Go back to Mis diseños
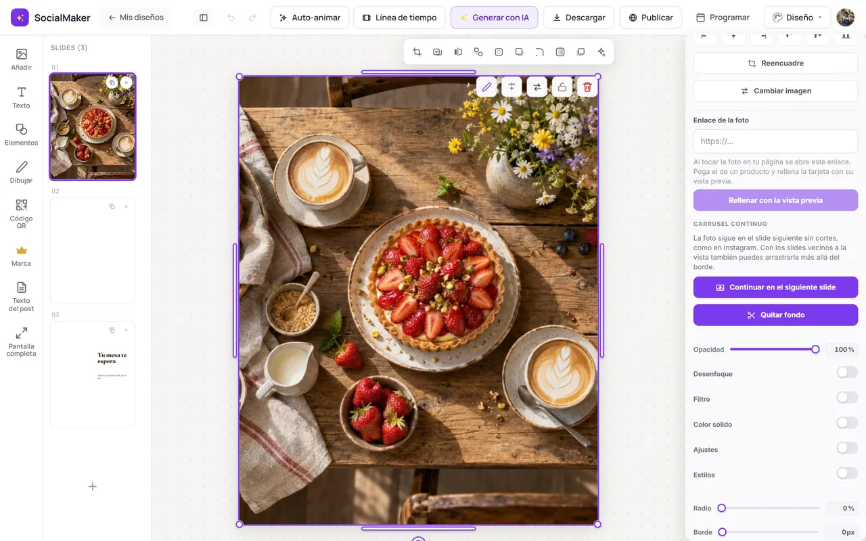The image size is (866, 541). [135, 18]
